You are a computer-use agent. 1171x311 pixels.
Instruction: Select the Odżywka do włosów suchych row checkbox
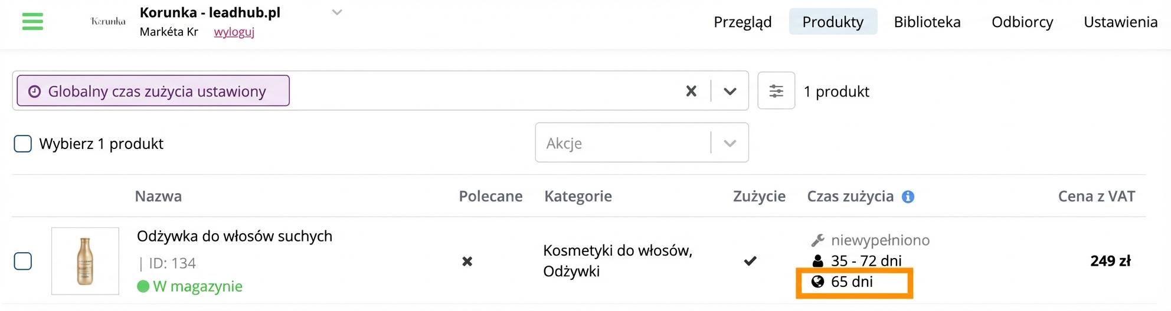(23, 261)
